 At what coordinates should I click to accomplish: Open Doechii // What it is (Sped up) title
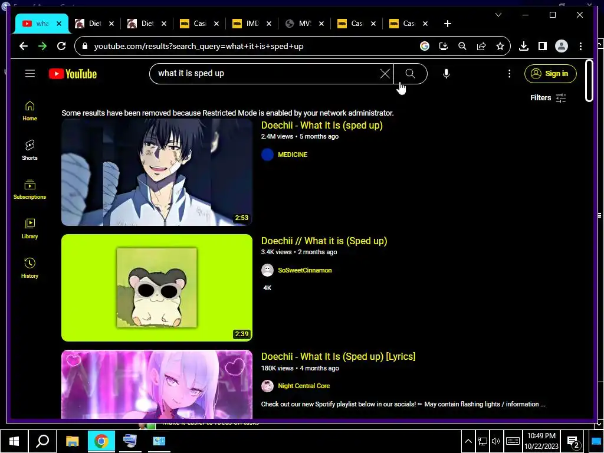point(324,241)
